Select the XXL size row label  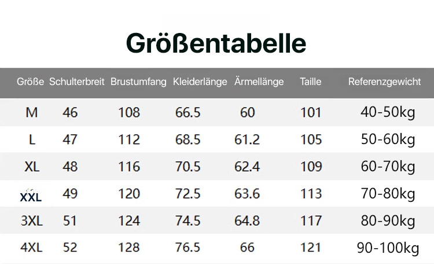31,197
